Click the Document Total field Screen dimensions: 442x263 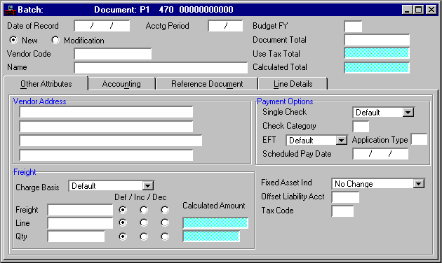click(377, 40)
